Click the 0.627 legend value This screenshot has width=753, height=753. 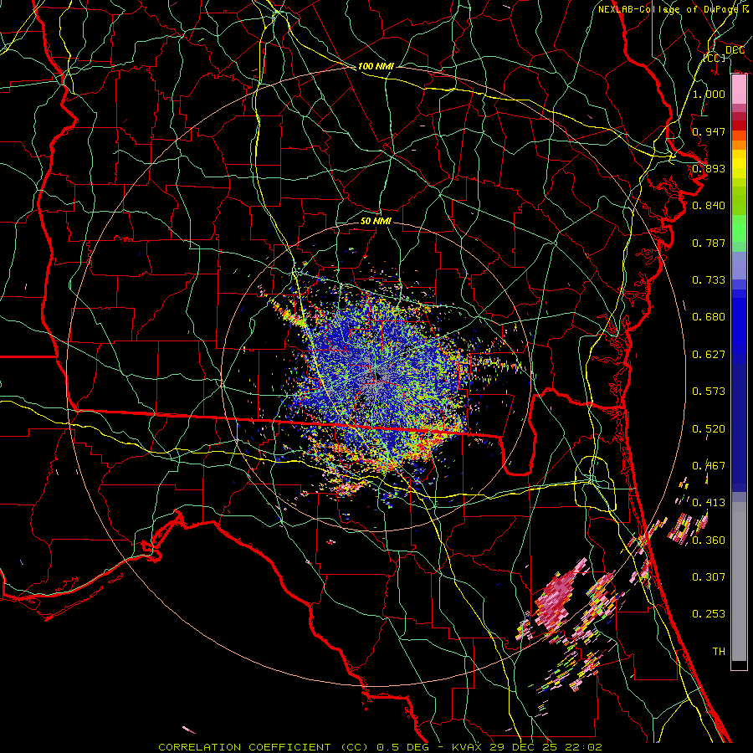tap(709, 355)
